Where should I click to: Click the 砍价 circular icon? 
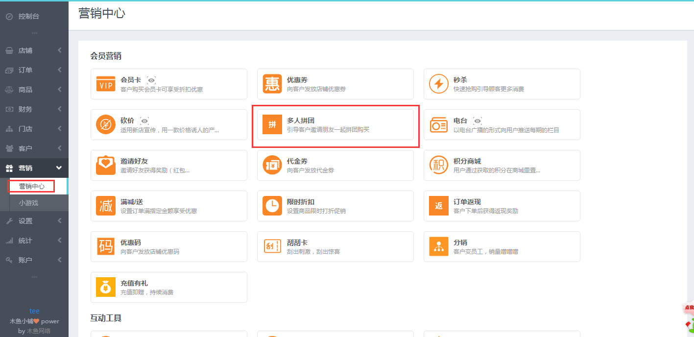tap(105, 124)
